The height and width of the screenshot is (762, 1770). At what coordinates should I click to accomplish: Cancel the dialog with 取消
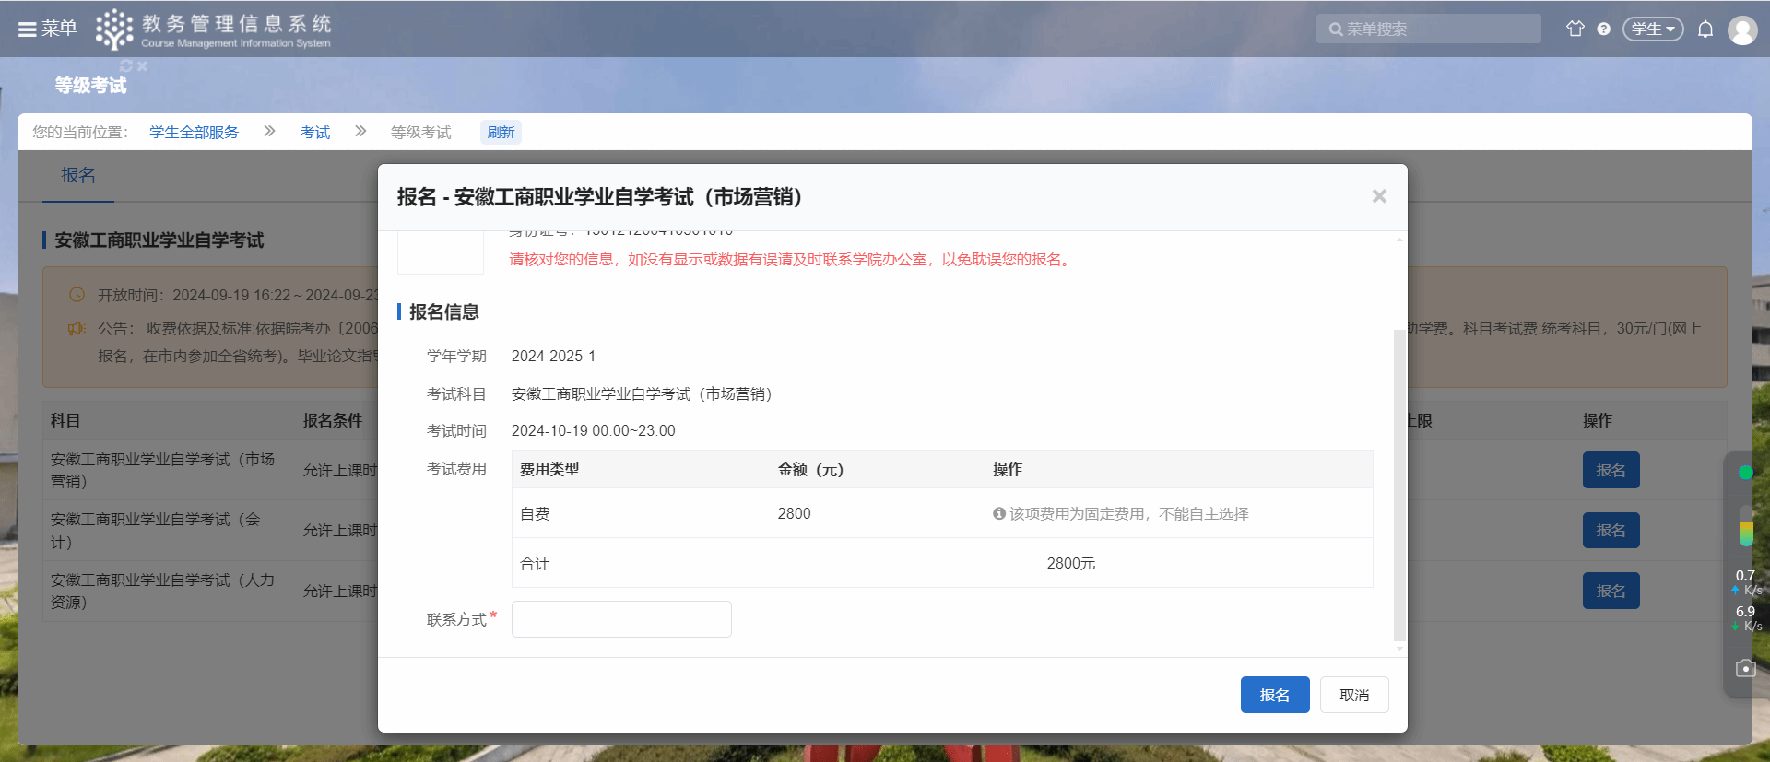point(1353,695)
